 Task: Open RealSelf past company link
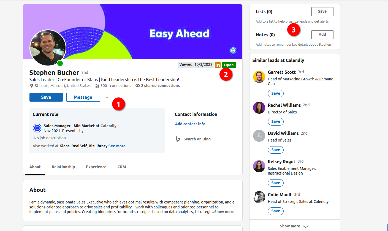(79, 146)
